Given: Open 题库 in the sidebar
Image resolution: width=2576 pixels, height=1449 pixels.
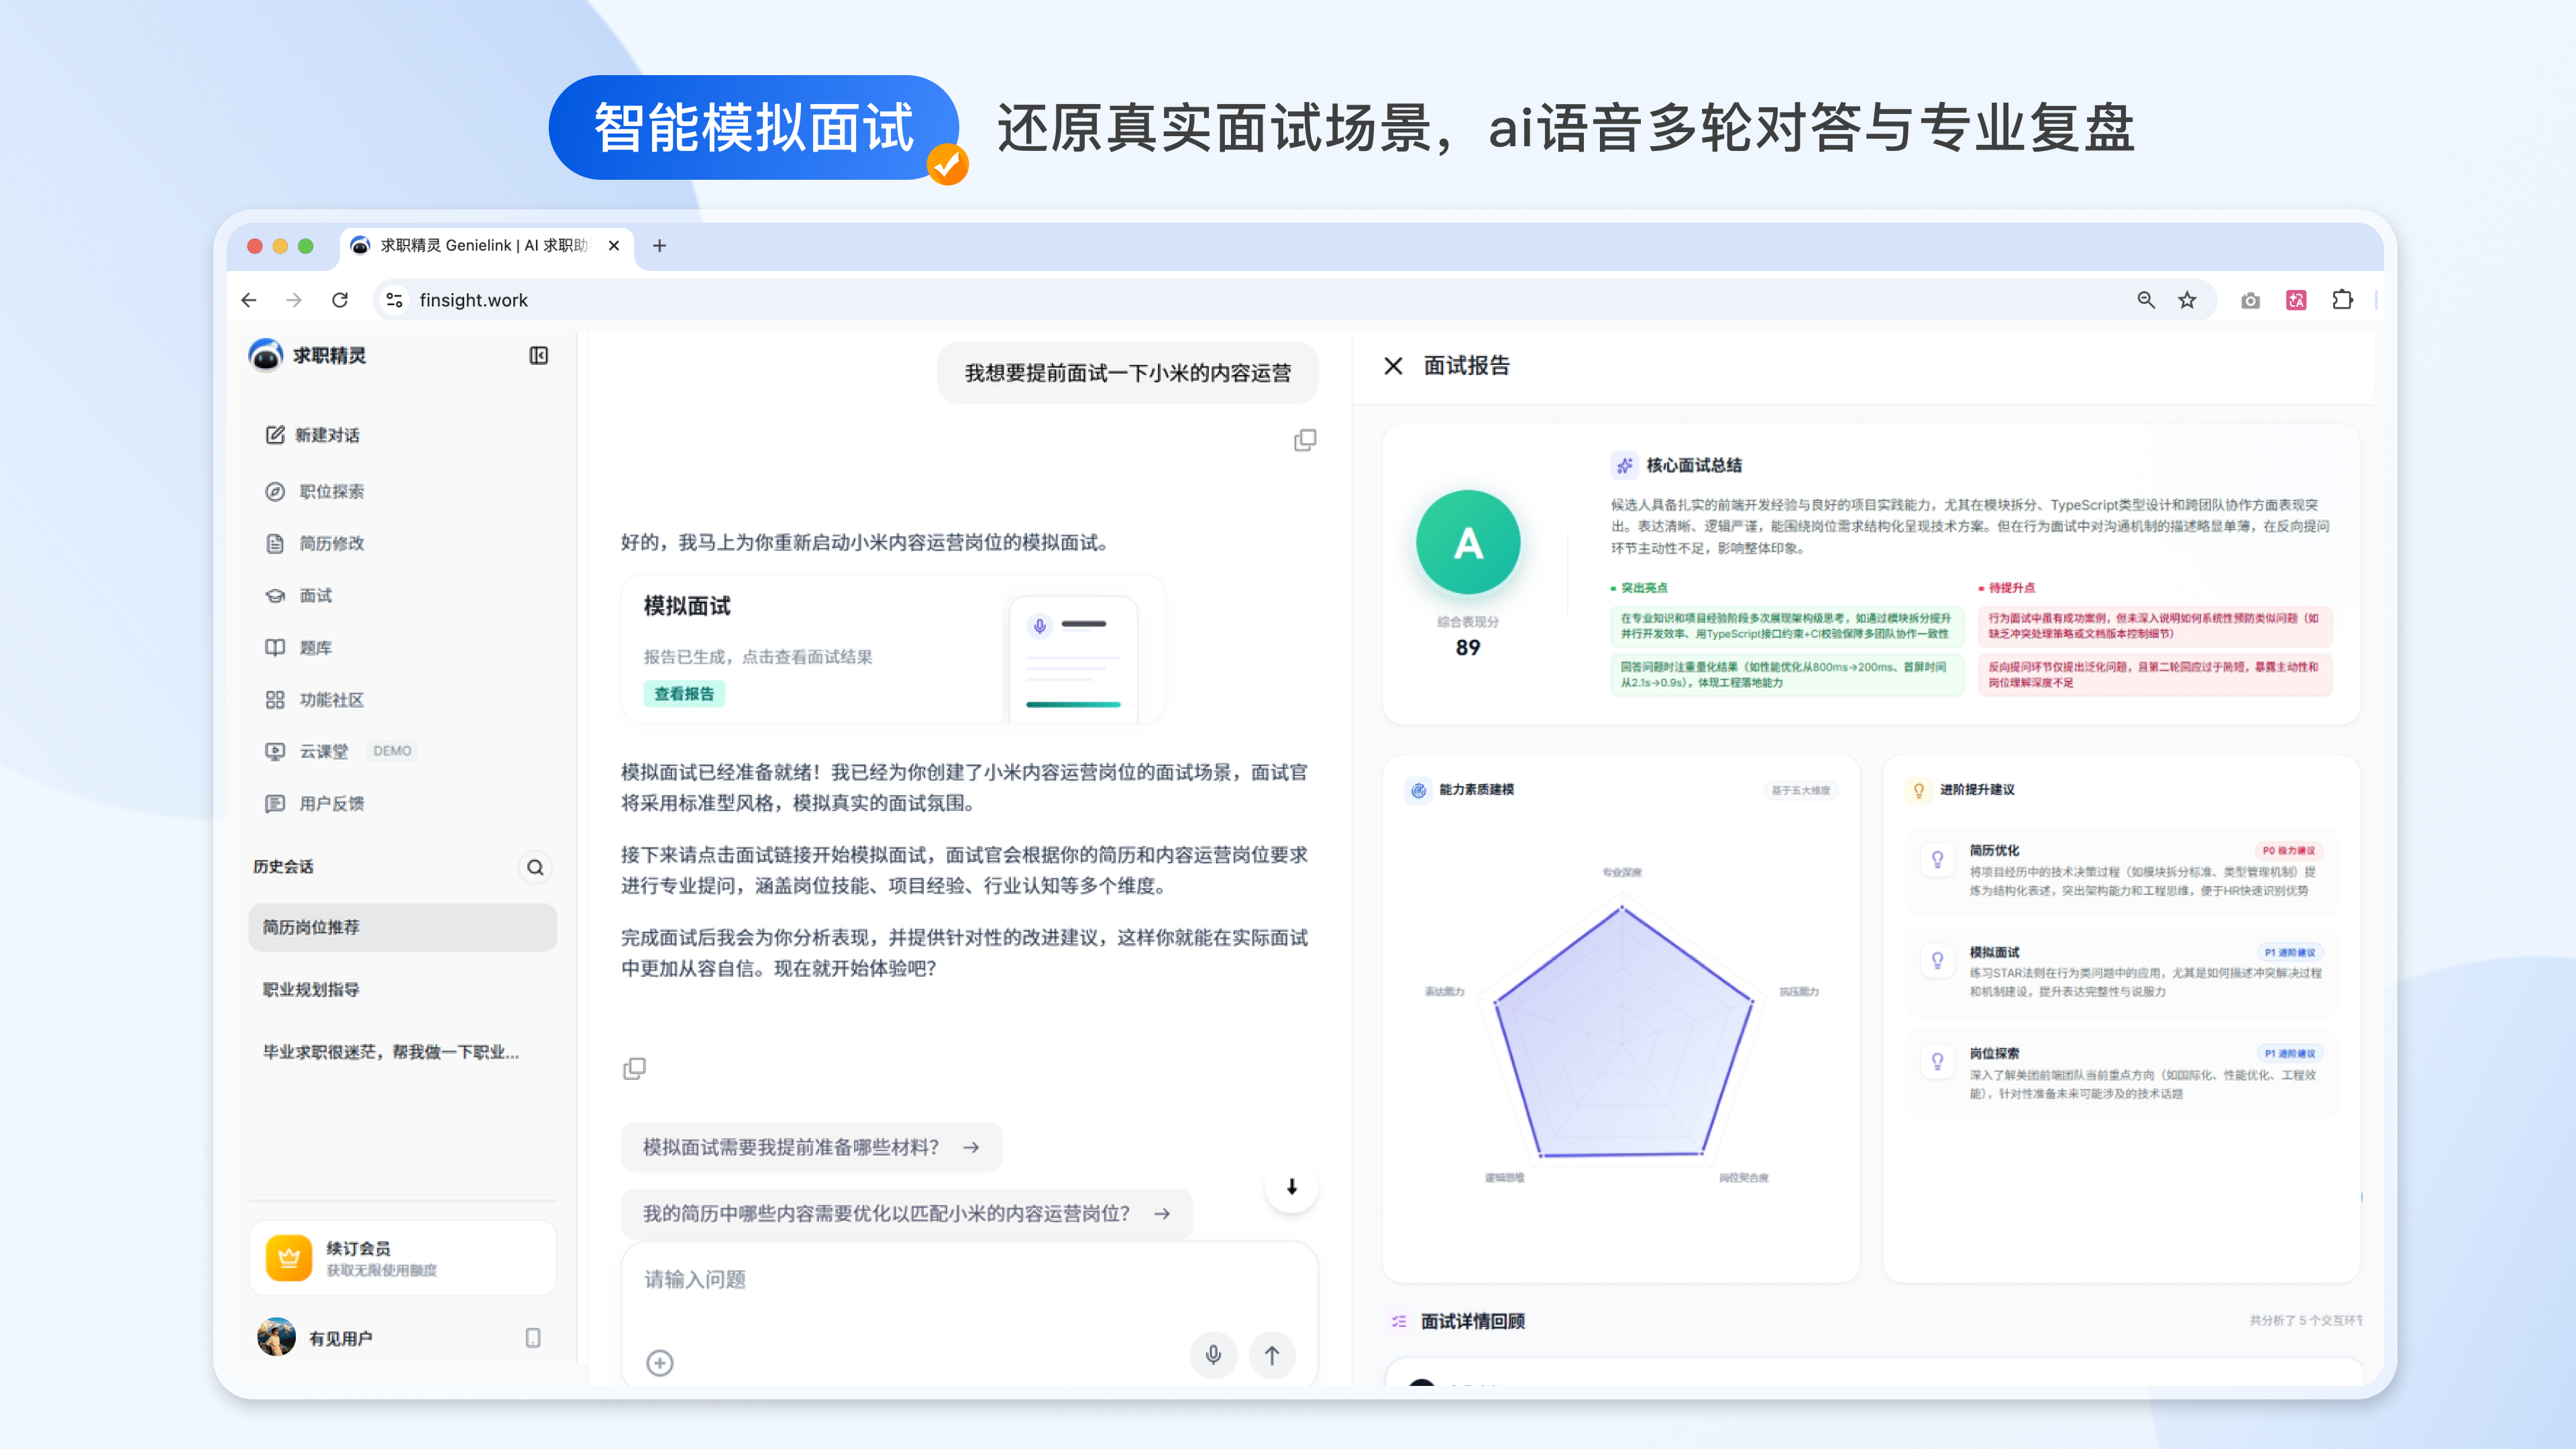Looking at the screenshot, I should pos(298,647).
